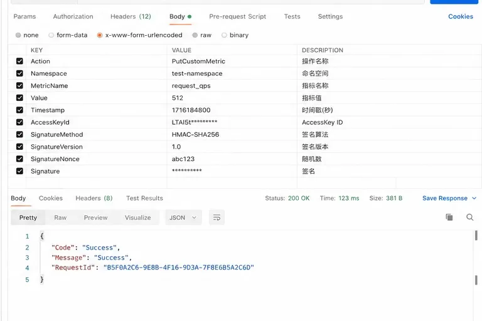Switch response view to Pretty

[x=28, y=218]
